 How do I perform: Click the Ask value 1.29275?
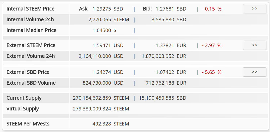[x=102, y=9]
